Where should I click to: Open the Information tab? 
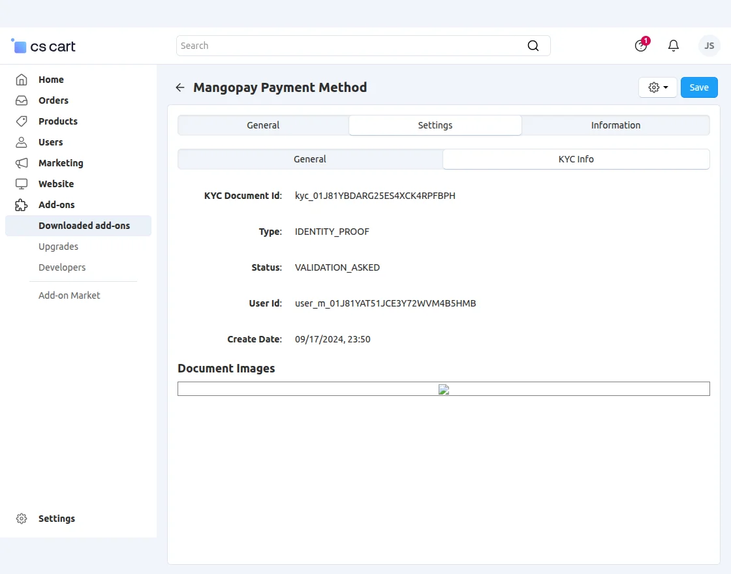(x=615, y=125)
